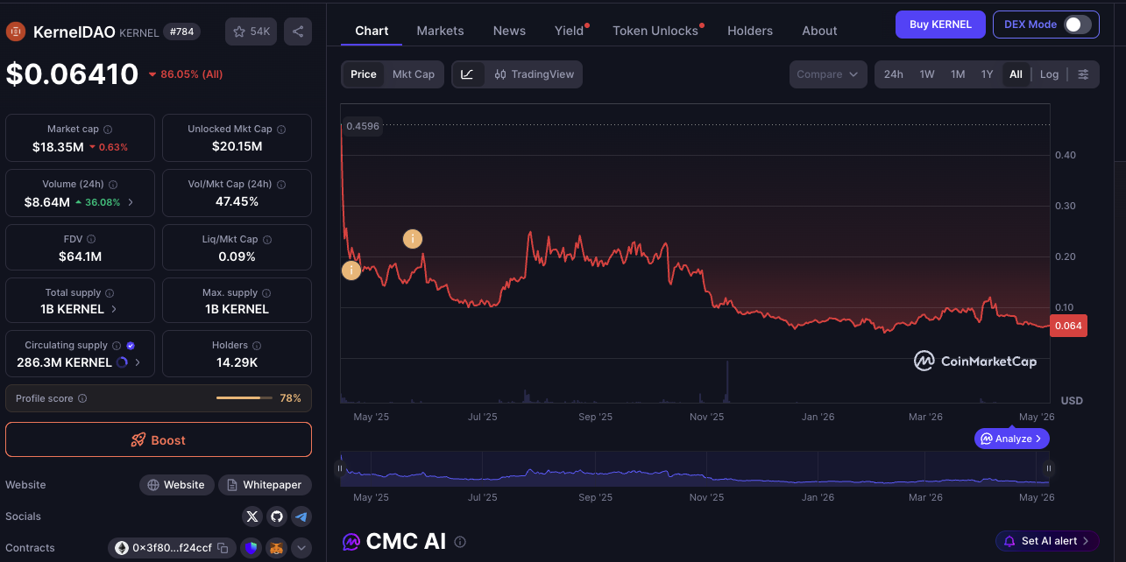Toggle DEX Mode switch
The height and width of the screenshot is (562, 1126).
(1078, 25)
